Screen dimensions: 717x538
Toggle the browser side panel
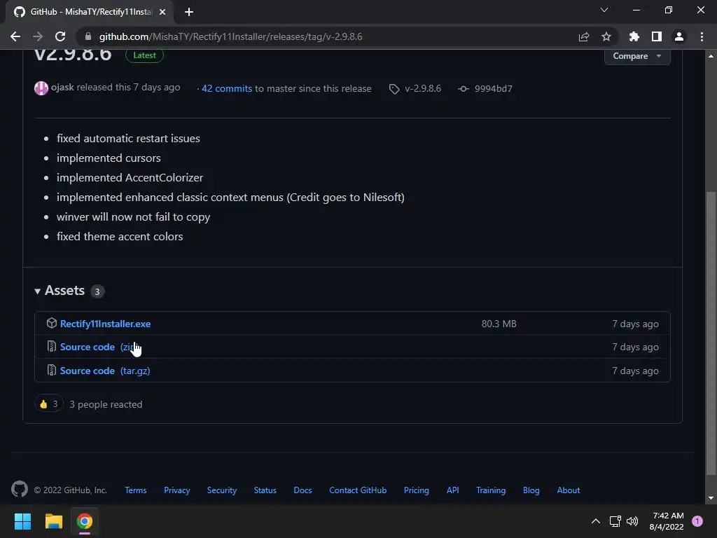657,36
